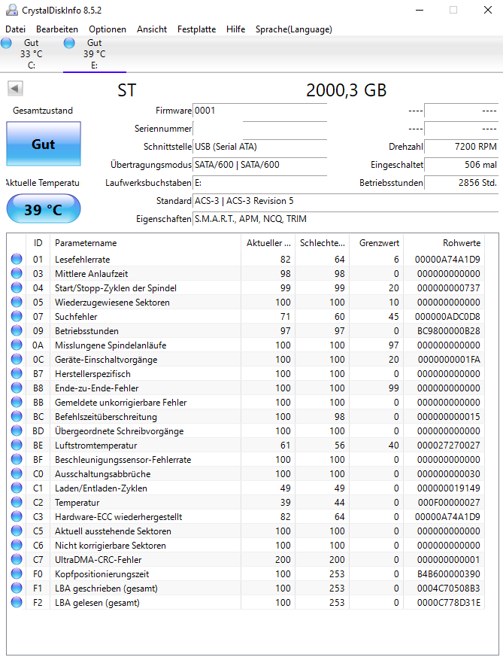
Task: Click status circle for Aktuell ausstehende Sektoren
Action: (17, 531)
